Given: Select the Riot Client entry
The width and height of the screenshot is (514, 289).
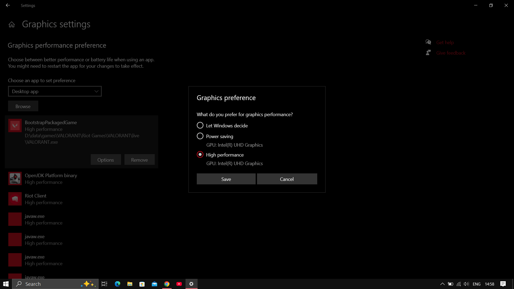Looking at the screenshot, I should 82,199.
